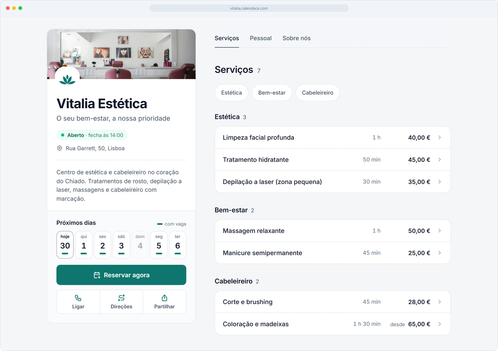Viewport: 498px width, 351px height.
Task: Switch to the Pessoal tab
Action: pos(261,38)
